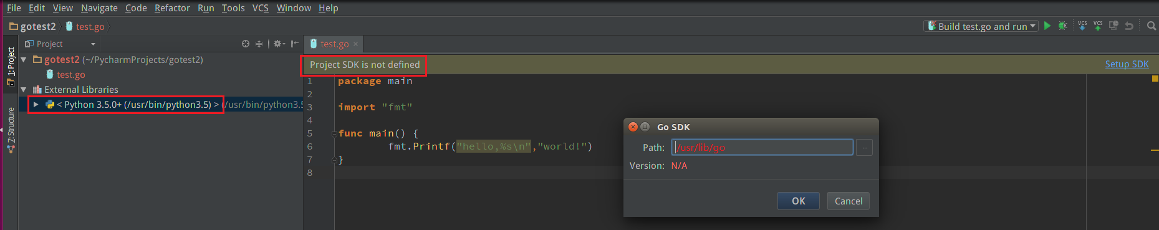The image size is (1159, 230).
Task: Open Project panel gear settings
Action: pos(279,44)
